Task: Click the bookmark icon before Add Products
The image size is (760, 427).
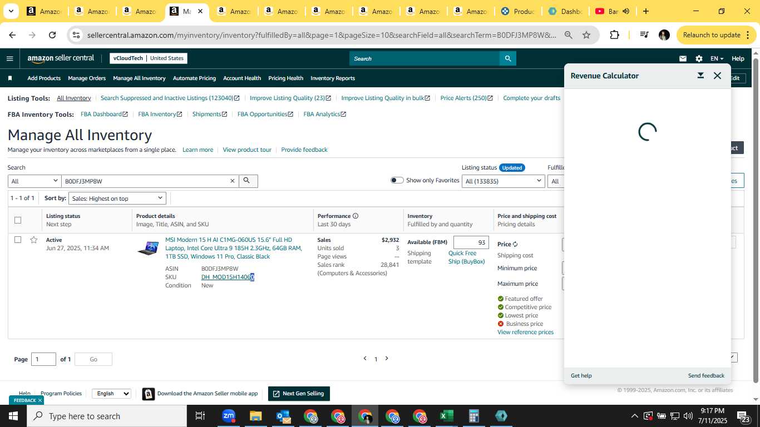Action: pos(10,78)
